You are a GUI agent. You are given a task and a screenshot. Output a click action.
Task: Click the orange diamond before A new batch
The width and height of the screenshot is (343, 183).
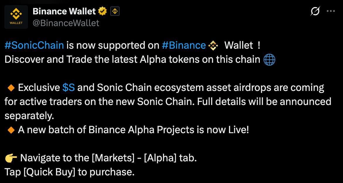[11, 130]
